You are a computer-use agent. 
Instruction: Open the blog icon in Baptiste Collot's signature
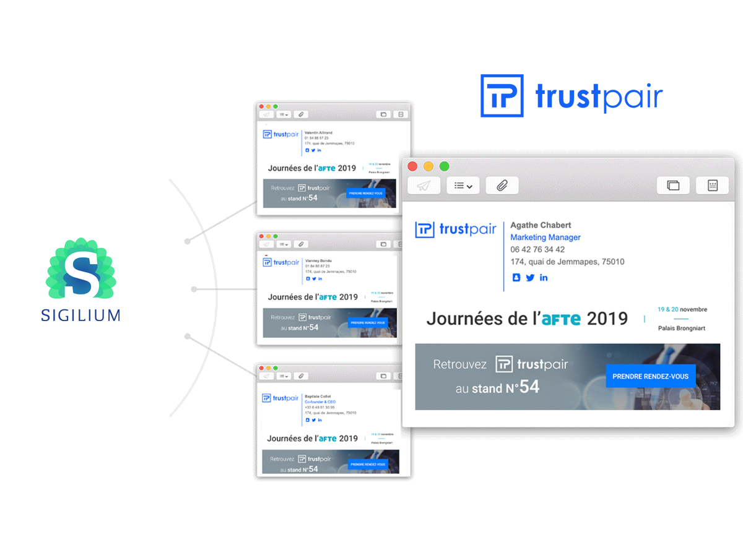coord(307,420)
